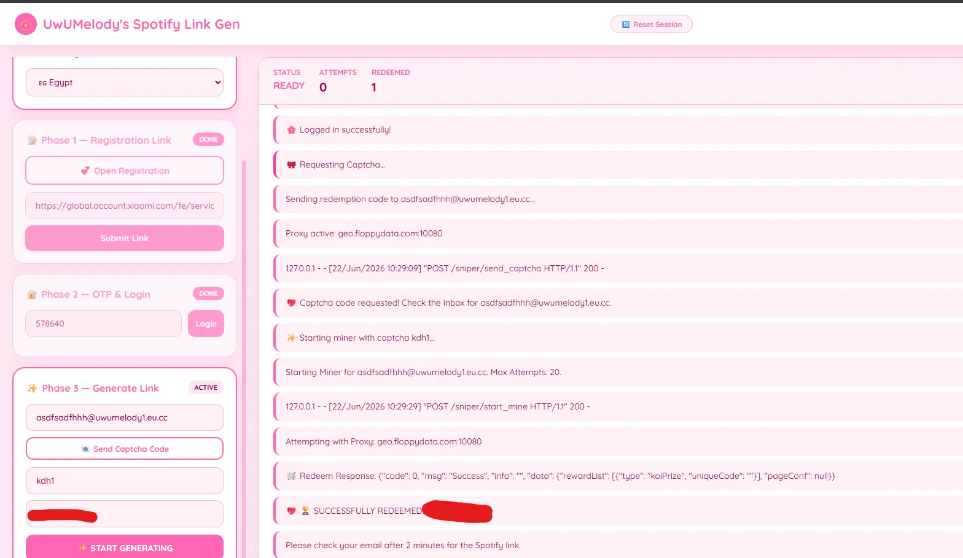Focus the OTP field containing 578640
This screenshot has height=558, width=963.
point(103,324)
